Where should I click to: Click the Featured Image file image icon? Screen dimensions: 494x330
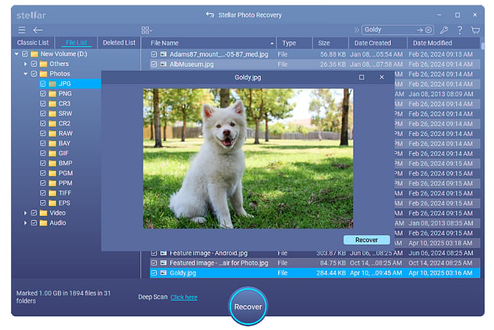(x=163, y=263)
